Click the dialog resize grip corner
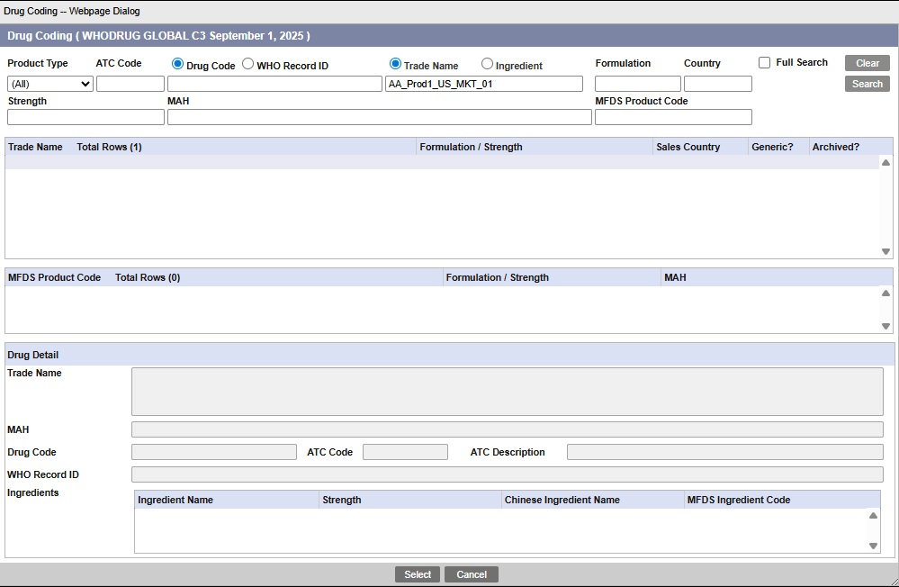Viewport: 899px width, 587px height. pyautogui.click(x=894, y=582)
